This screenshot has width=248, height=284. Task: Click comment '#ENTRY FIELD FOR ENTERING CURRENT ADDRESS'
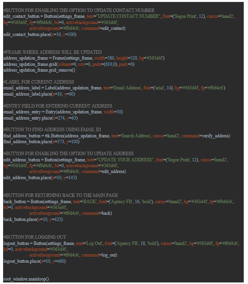pyautogui.click(x=58, y=106)
